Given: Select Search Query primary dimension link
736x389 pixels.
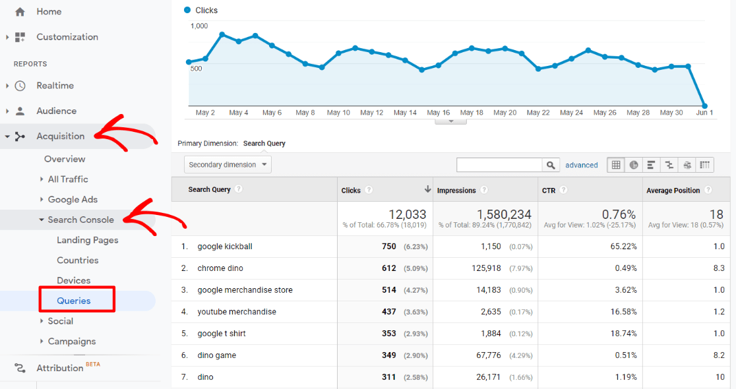Looking at the screenshot, I should click(x=264, y=144).
